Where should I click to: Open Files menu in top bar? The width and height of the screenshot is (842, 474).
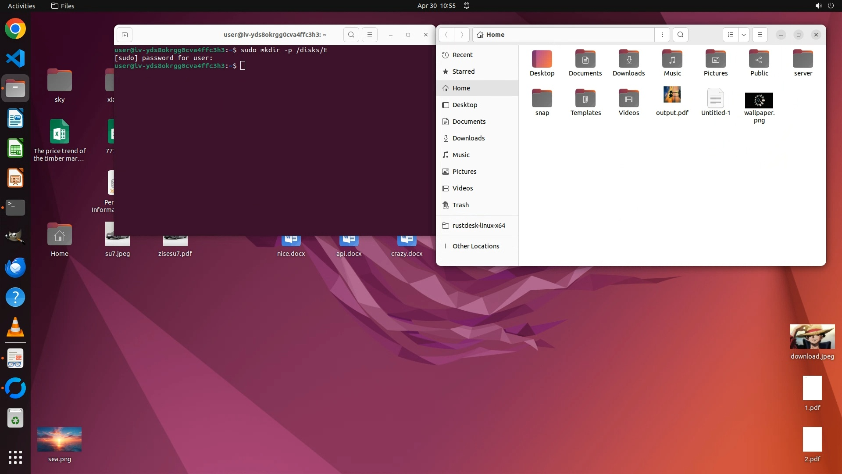pos(63,6)
